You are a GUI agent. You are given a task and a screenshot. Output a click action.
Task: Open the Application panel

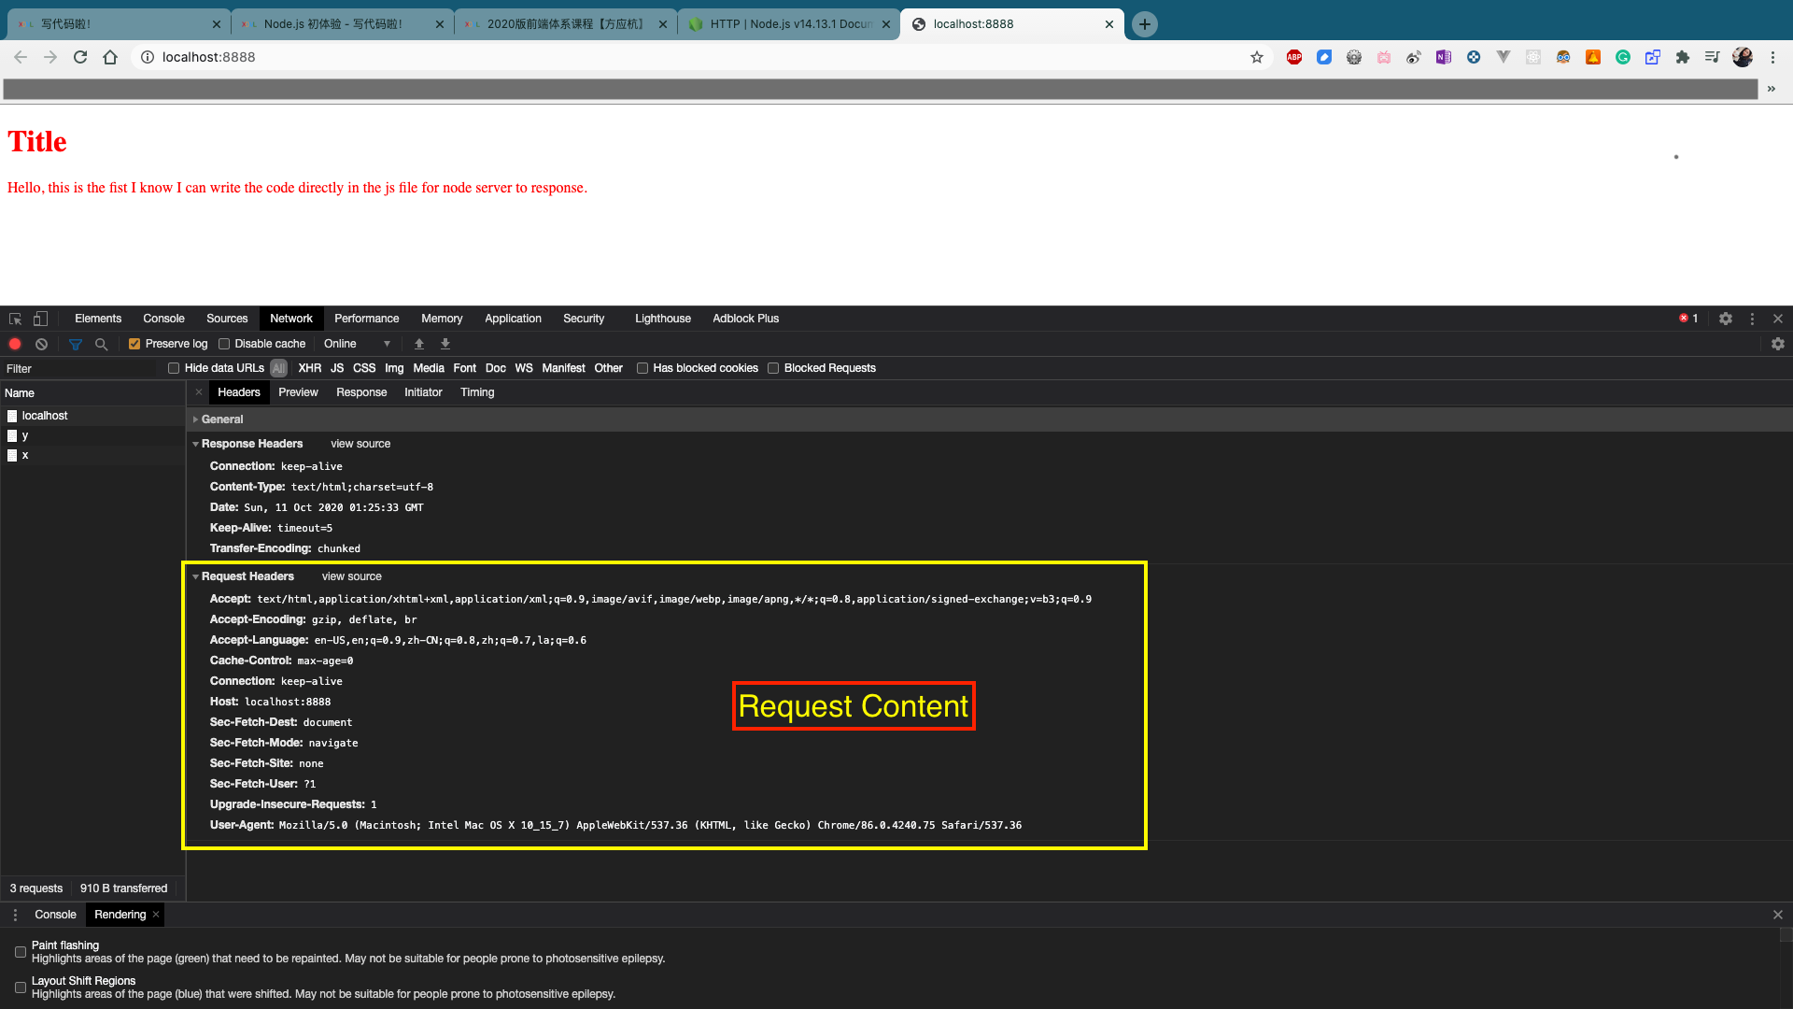coord(513,319)
